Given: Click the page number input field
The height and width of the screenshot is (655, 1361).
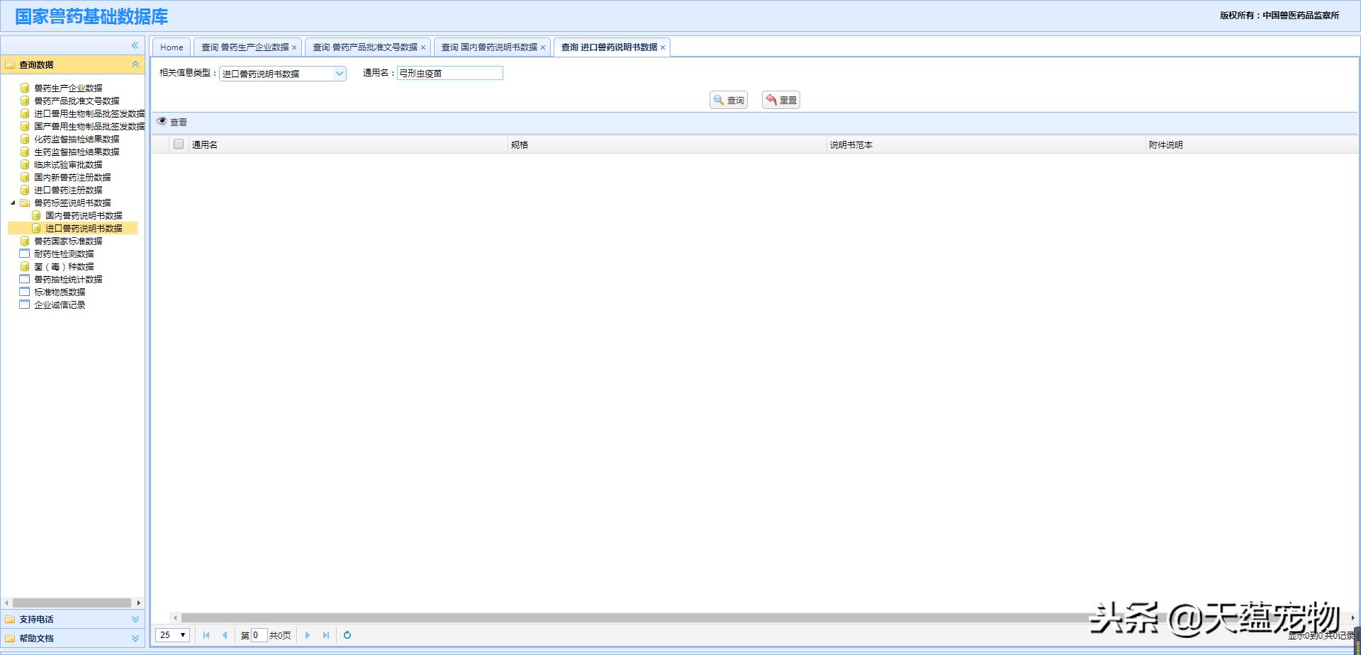Looking at the screenshot, I should coord(259,635).
